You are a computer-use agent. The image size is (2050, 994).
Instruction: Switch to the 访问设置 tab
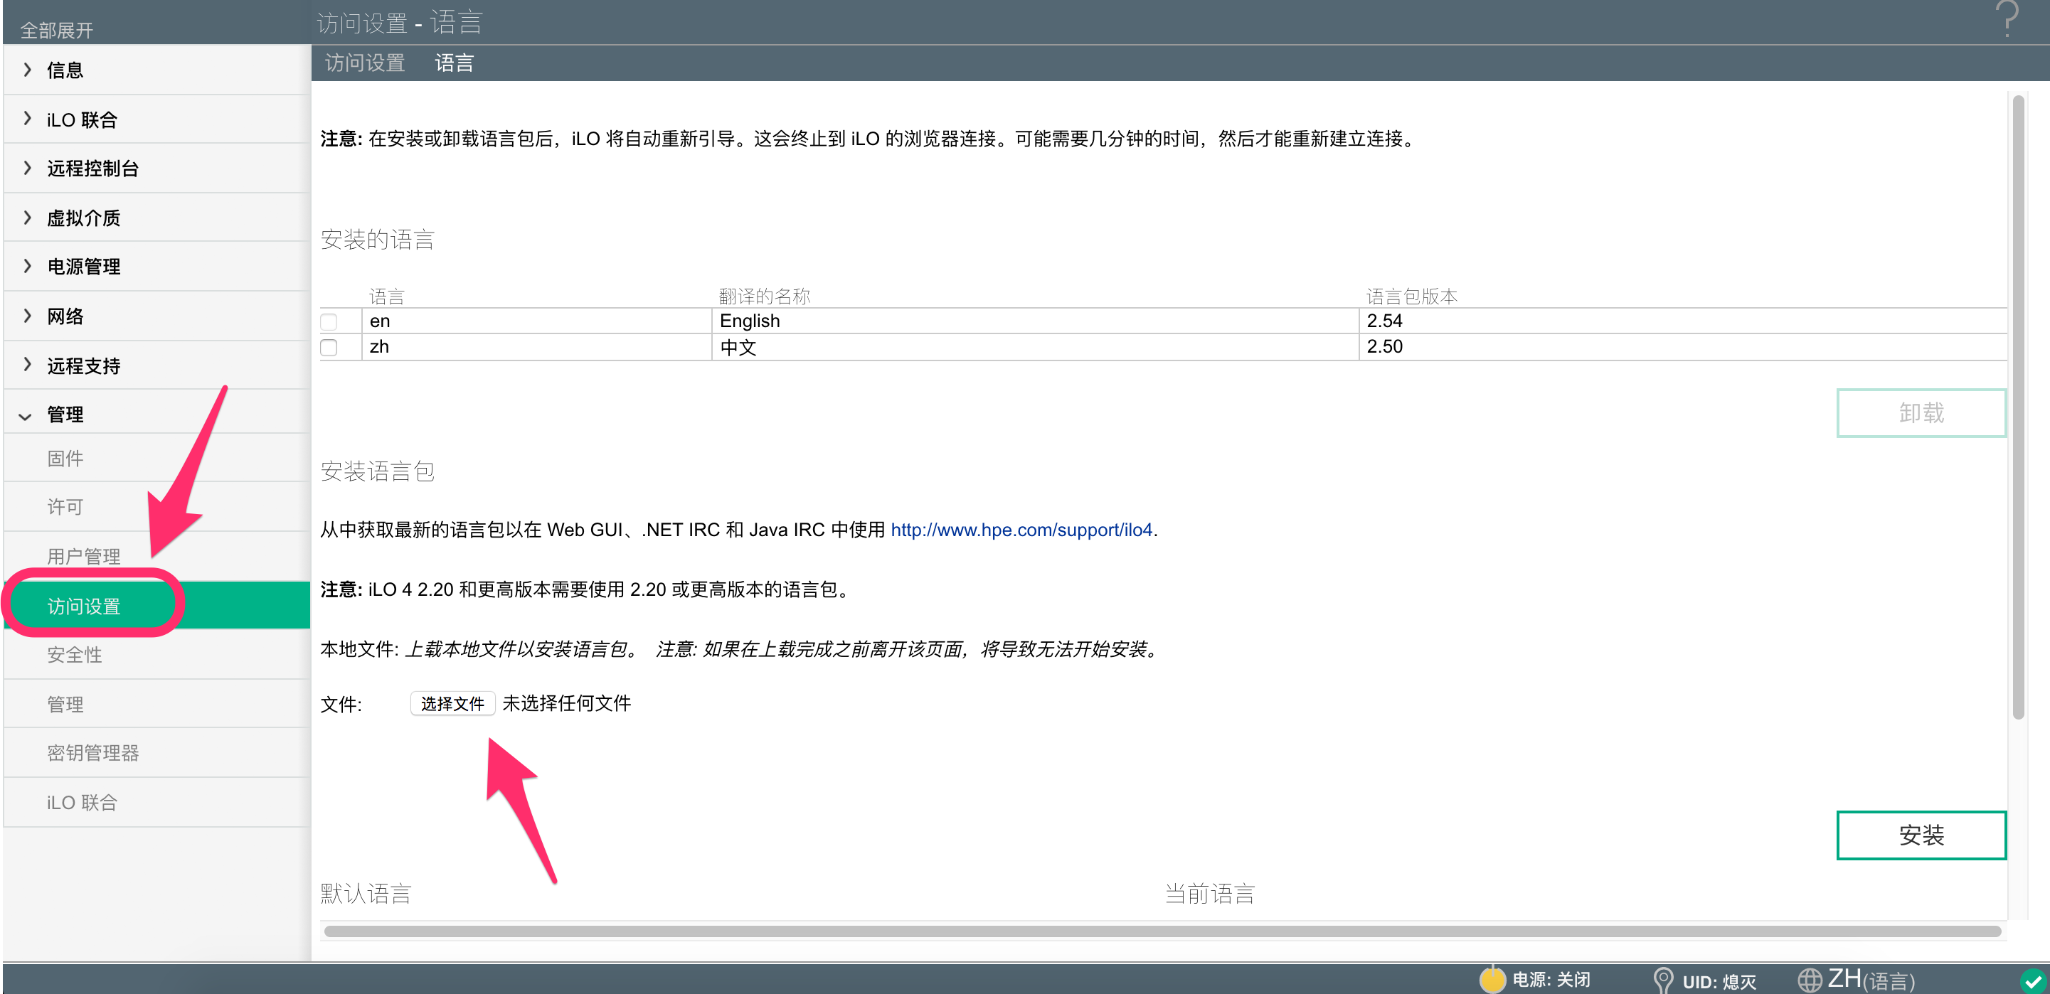point(366,63)
